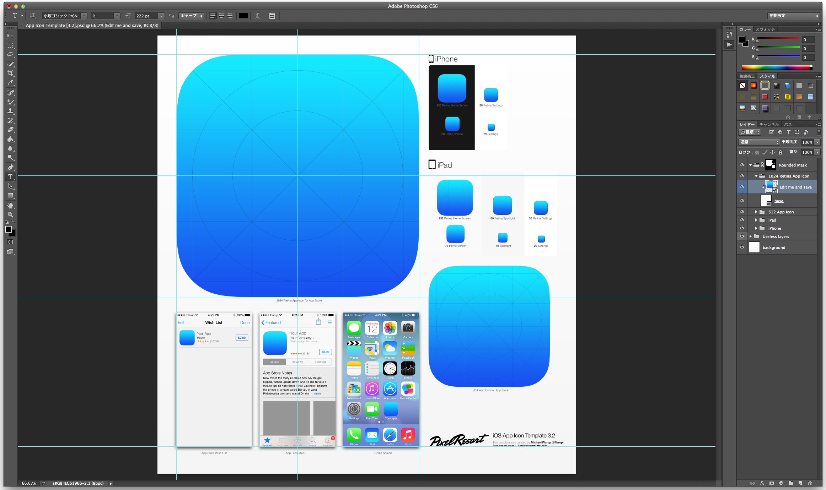Image resolution: width=826 pixels, height=490 pixels.
Task: Select the Pen tool
Action: (x=10, y=168)
